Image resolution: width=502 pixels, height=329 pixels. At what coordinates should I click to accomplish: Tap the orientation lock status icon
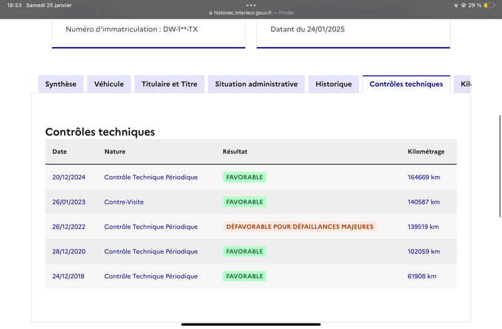pyautogui.click(x=463, y=6)
